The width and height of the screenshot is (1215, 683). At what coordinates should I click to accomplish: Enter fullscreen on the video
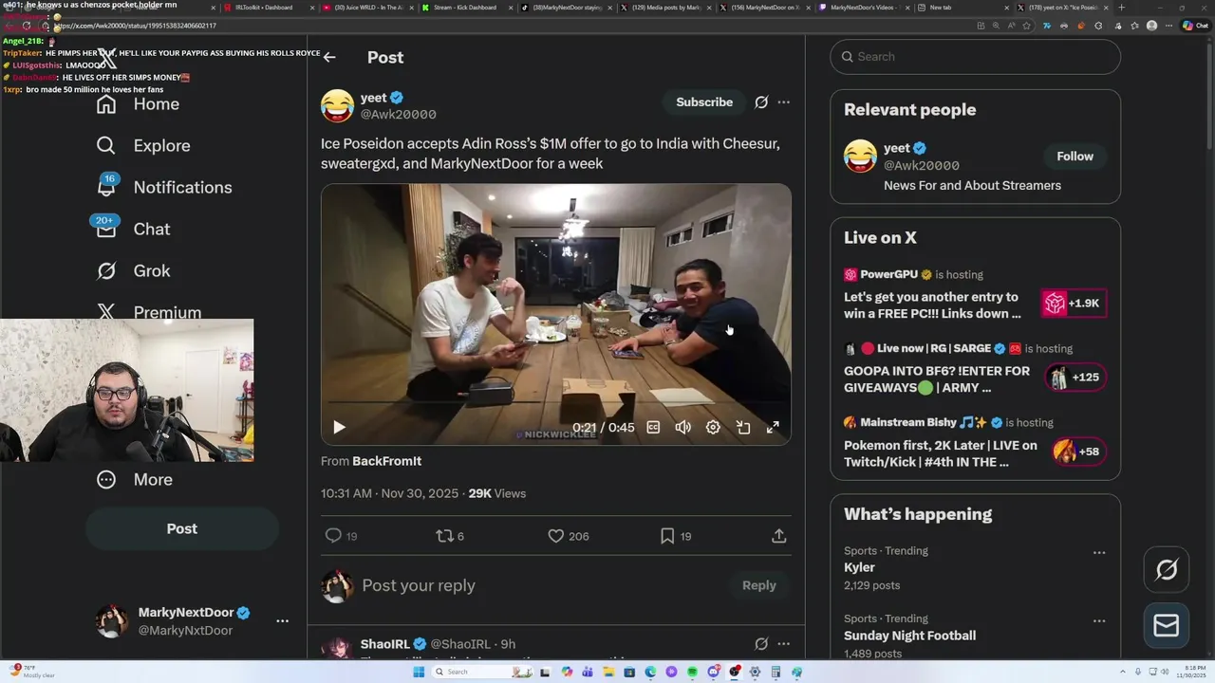(773, 428)
